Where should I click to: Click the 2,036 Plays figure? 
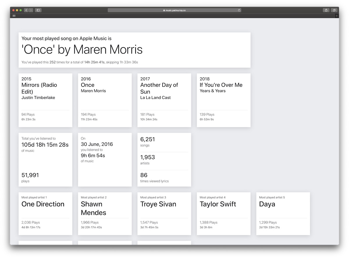31,223
